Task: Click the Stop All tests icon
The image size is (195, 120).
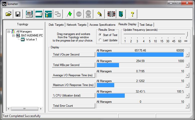Action: pos(88,14)
